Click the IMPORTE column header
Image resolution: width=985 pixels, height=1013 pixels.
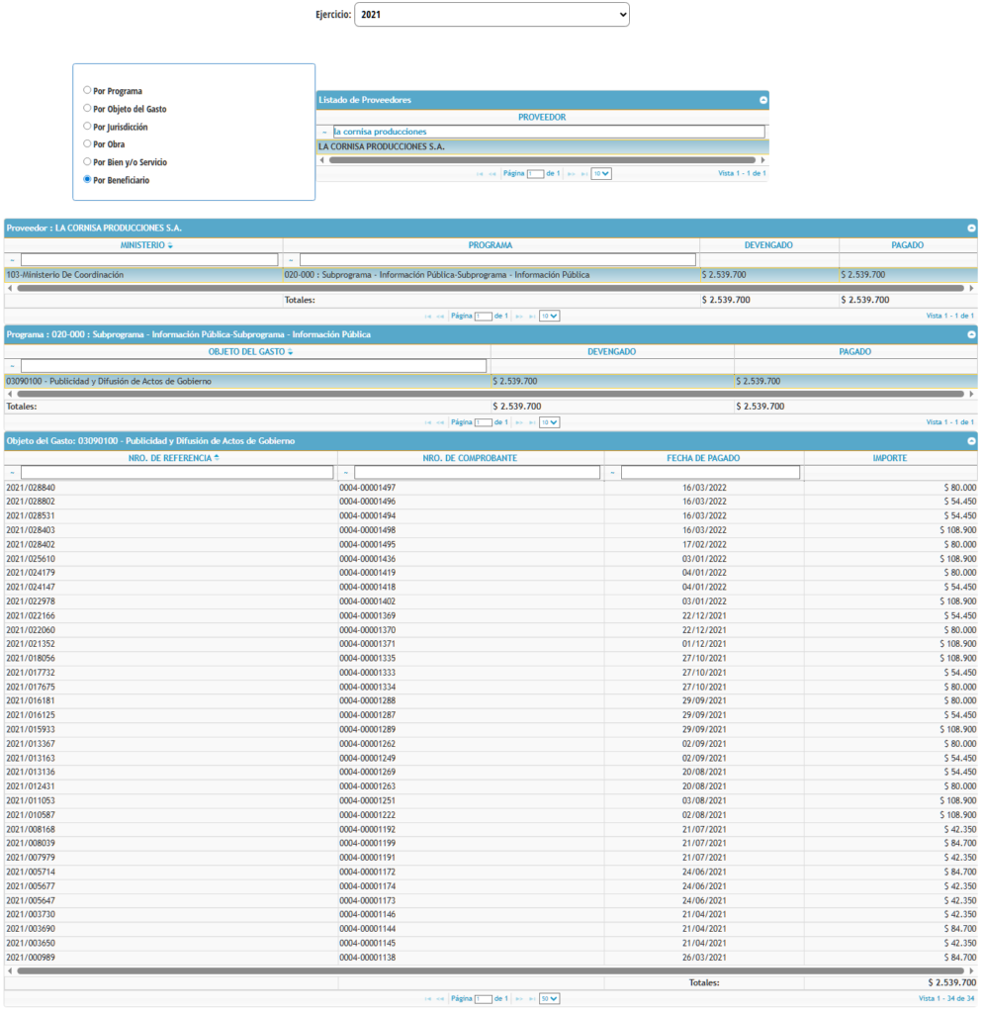(889, 458)
